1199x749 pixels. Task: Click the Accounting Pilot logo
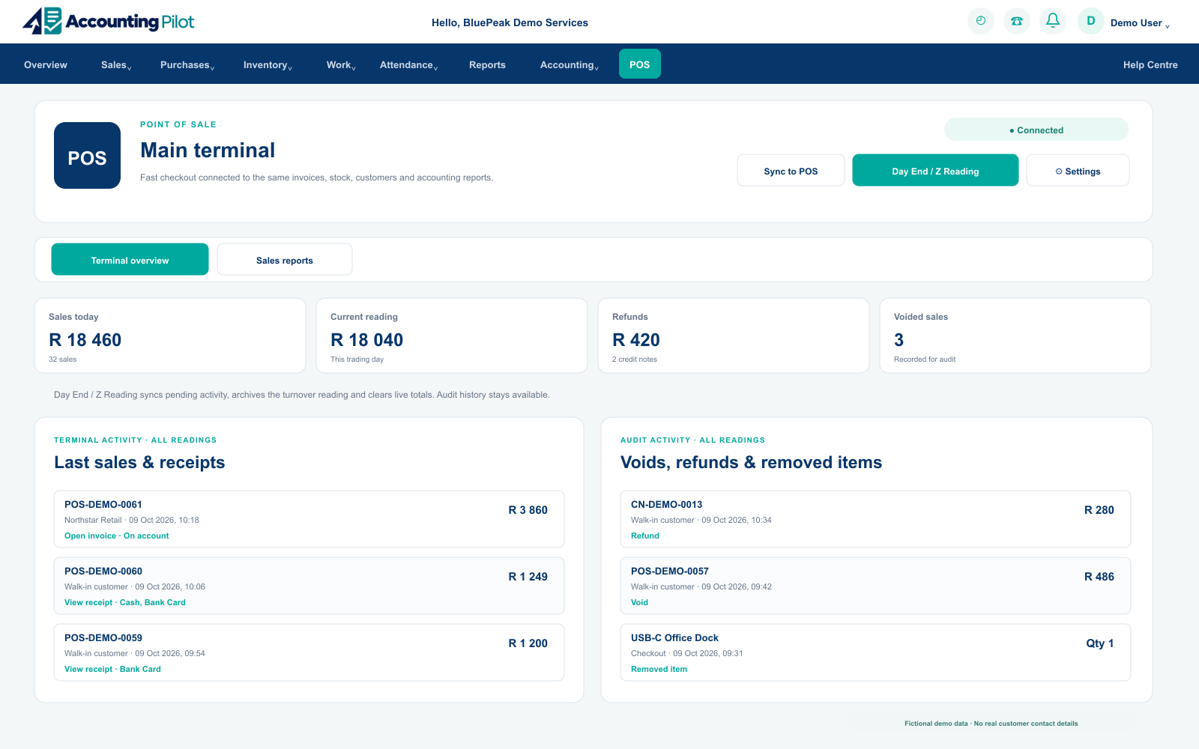coord(108,21)
